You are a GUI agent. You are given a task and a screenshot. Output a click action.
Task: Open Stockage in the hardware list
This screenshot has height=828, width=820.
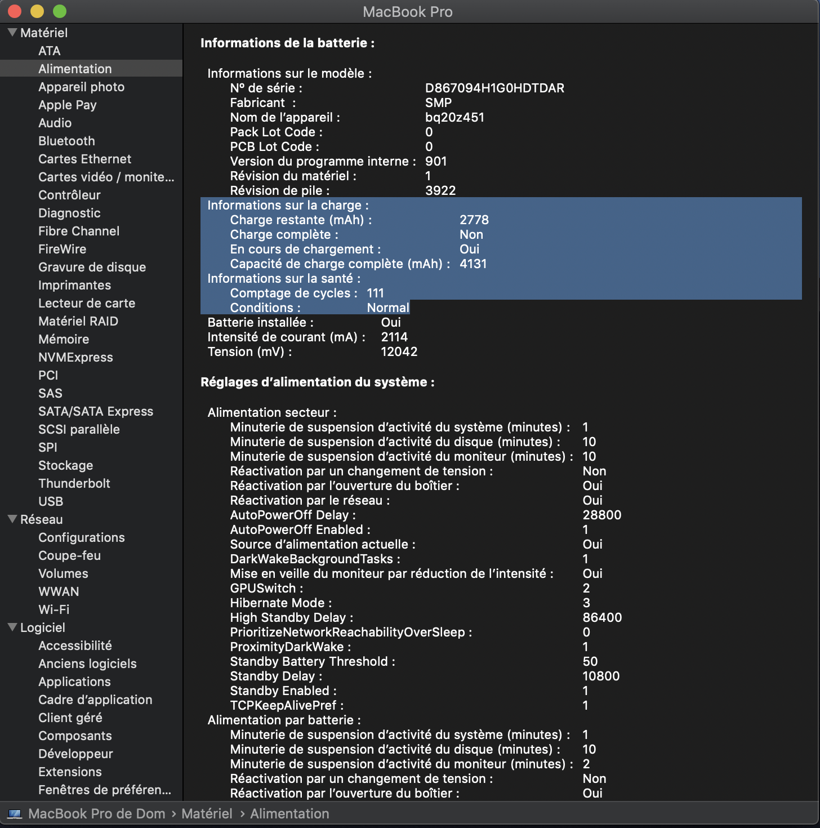tap(65, 465)
